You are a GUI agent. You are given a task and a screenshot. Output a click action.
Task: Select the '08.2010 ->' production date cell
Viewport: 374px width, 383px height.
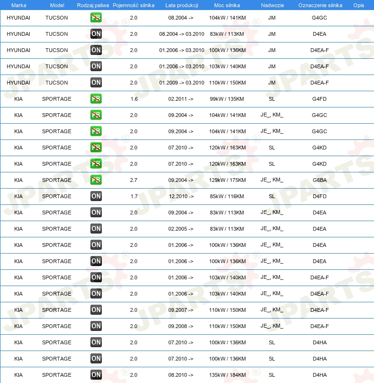181,375
